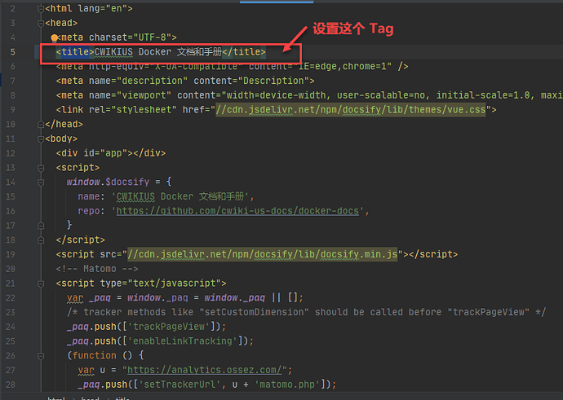Viewport: 563px width, 400px height.
Task: Open the docsify.min.js script source link
Action: point(263,254)
